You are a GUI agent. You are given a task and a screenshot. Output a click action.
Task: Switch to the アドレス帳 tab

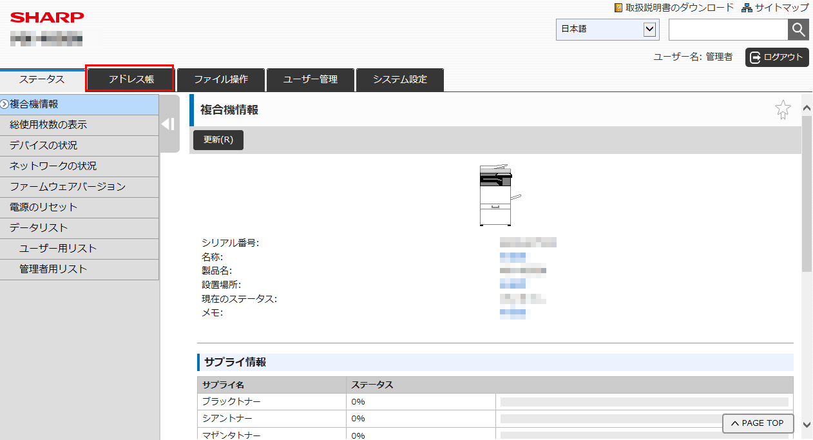click(131, 80)
